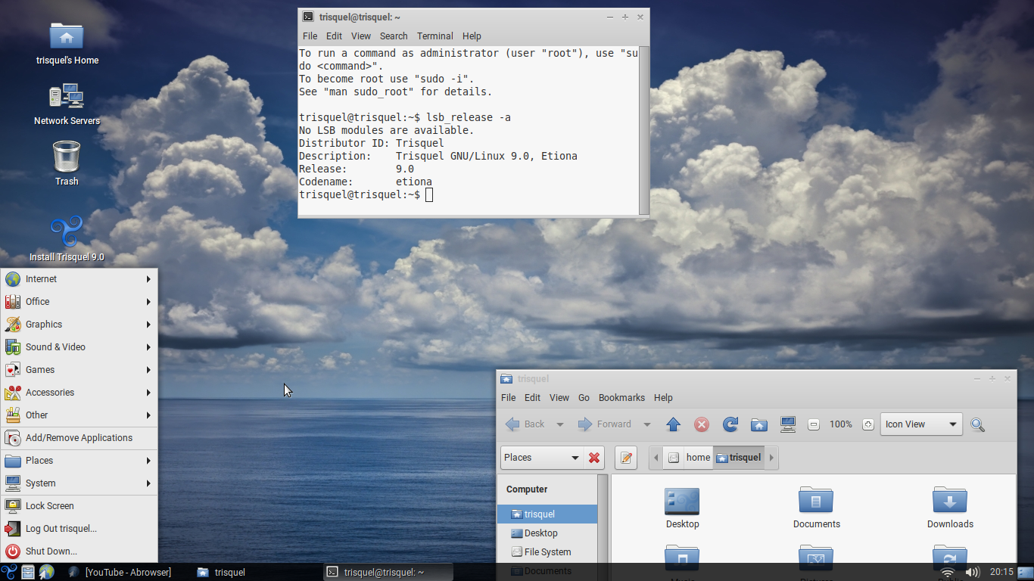Open the Bookmarks menu in the file manager
This screenshot has width=1034, height=581.
click(x=621, y=397)
